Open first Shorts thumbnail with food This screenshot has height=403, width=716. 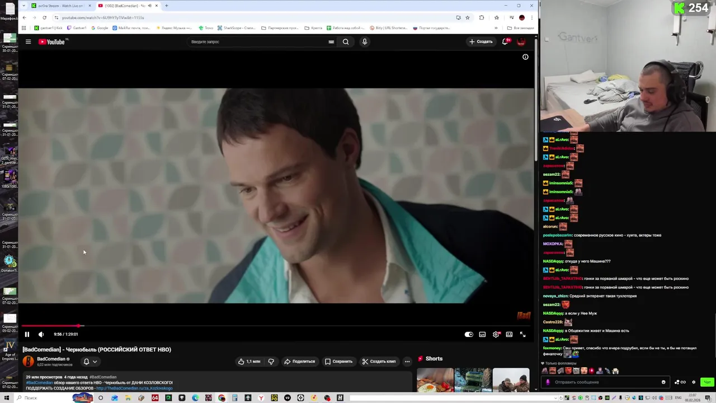point(435,379)
